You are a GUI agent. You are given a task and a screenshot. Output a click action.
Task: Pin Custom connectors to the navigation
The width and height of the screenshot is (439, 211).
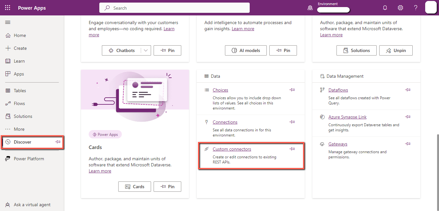[292, 149]
